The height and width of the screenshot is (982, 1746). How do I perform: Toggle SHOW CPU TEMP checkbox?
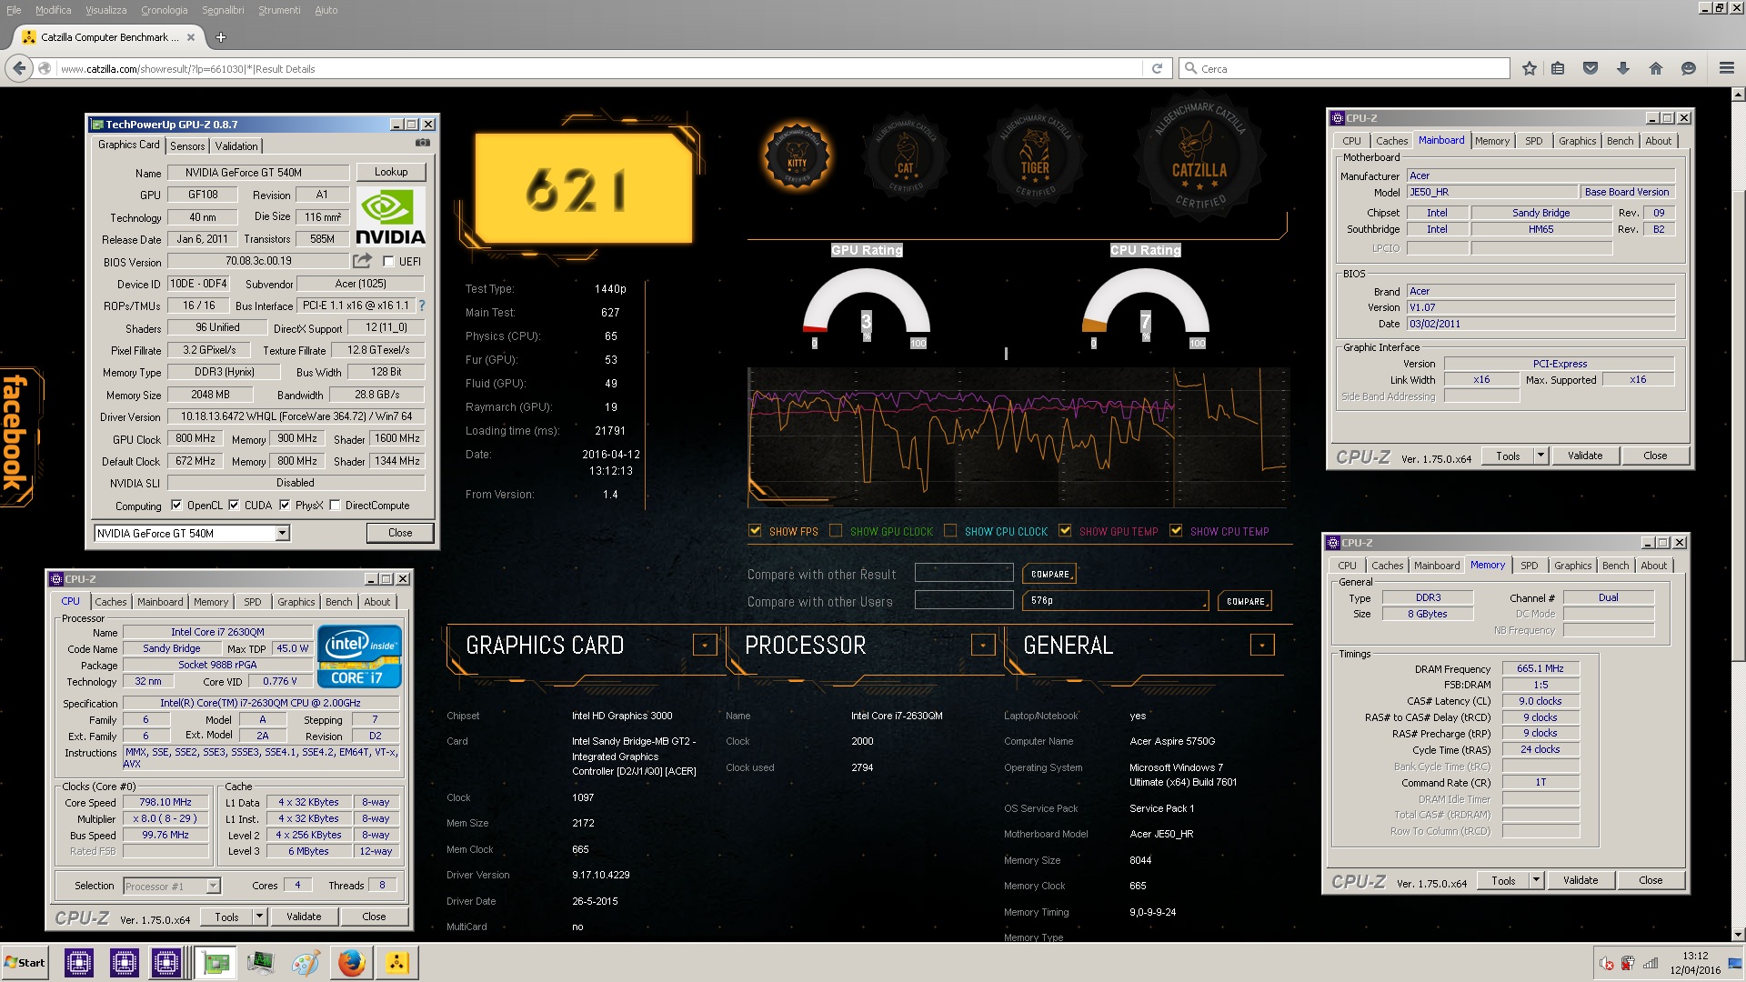[1176, 531]
